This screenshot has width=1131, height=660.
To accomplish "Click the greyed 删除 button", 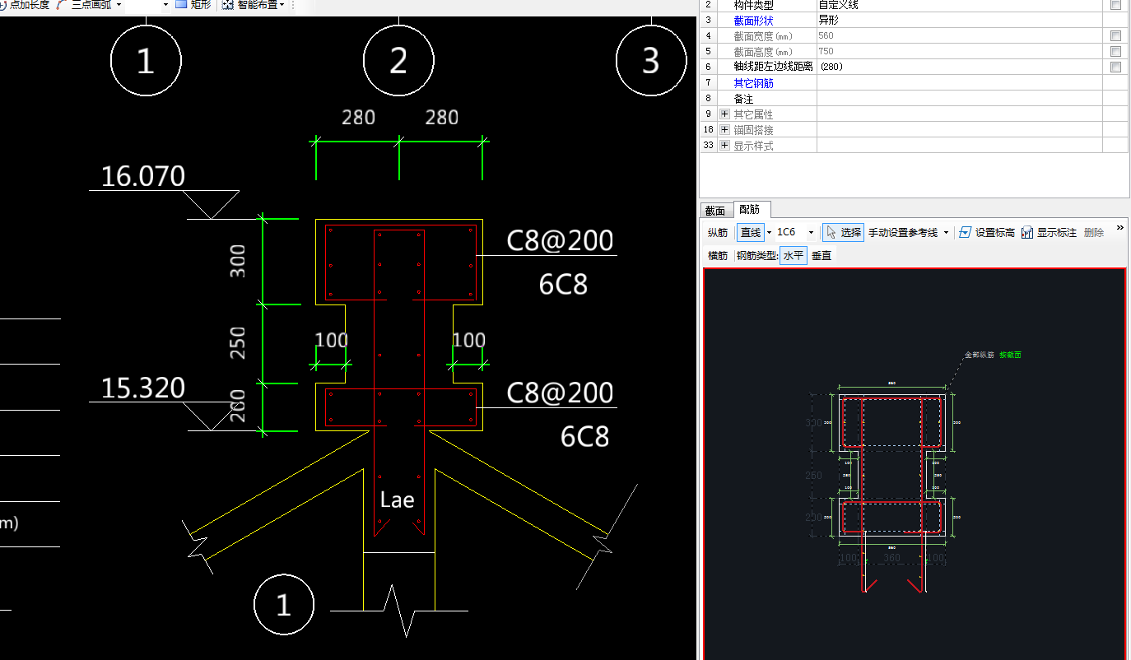I will point(1094,233).
